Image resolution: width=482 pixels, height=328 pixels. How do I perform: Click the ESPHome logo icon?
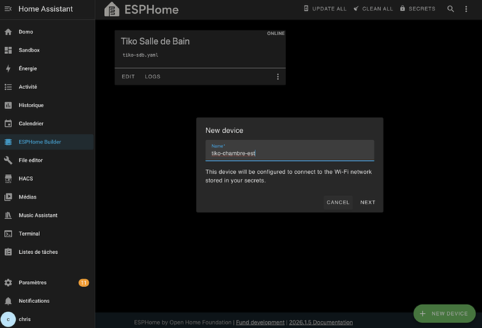pyautogui.click(x=112, y=10)
